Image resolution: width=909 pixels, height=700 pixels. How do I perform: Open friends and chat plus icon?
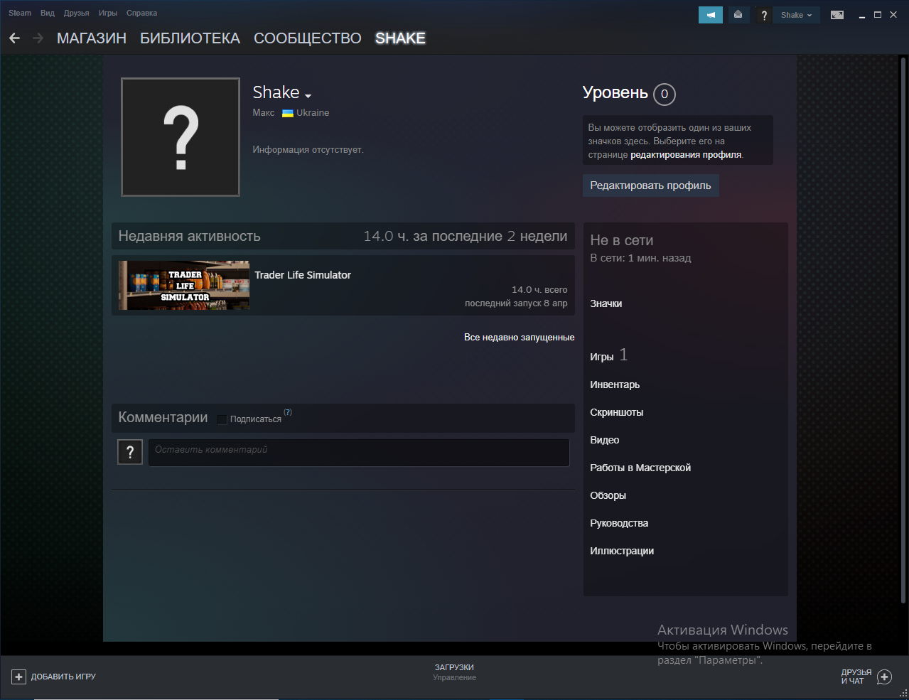tap(884, 677)
